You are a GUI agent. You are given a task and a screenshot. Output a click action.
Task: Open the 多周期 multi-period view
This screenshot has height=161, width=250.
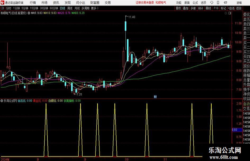85,8
